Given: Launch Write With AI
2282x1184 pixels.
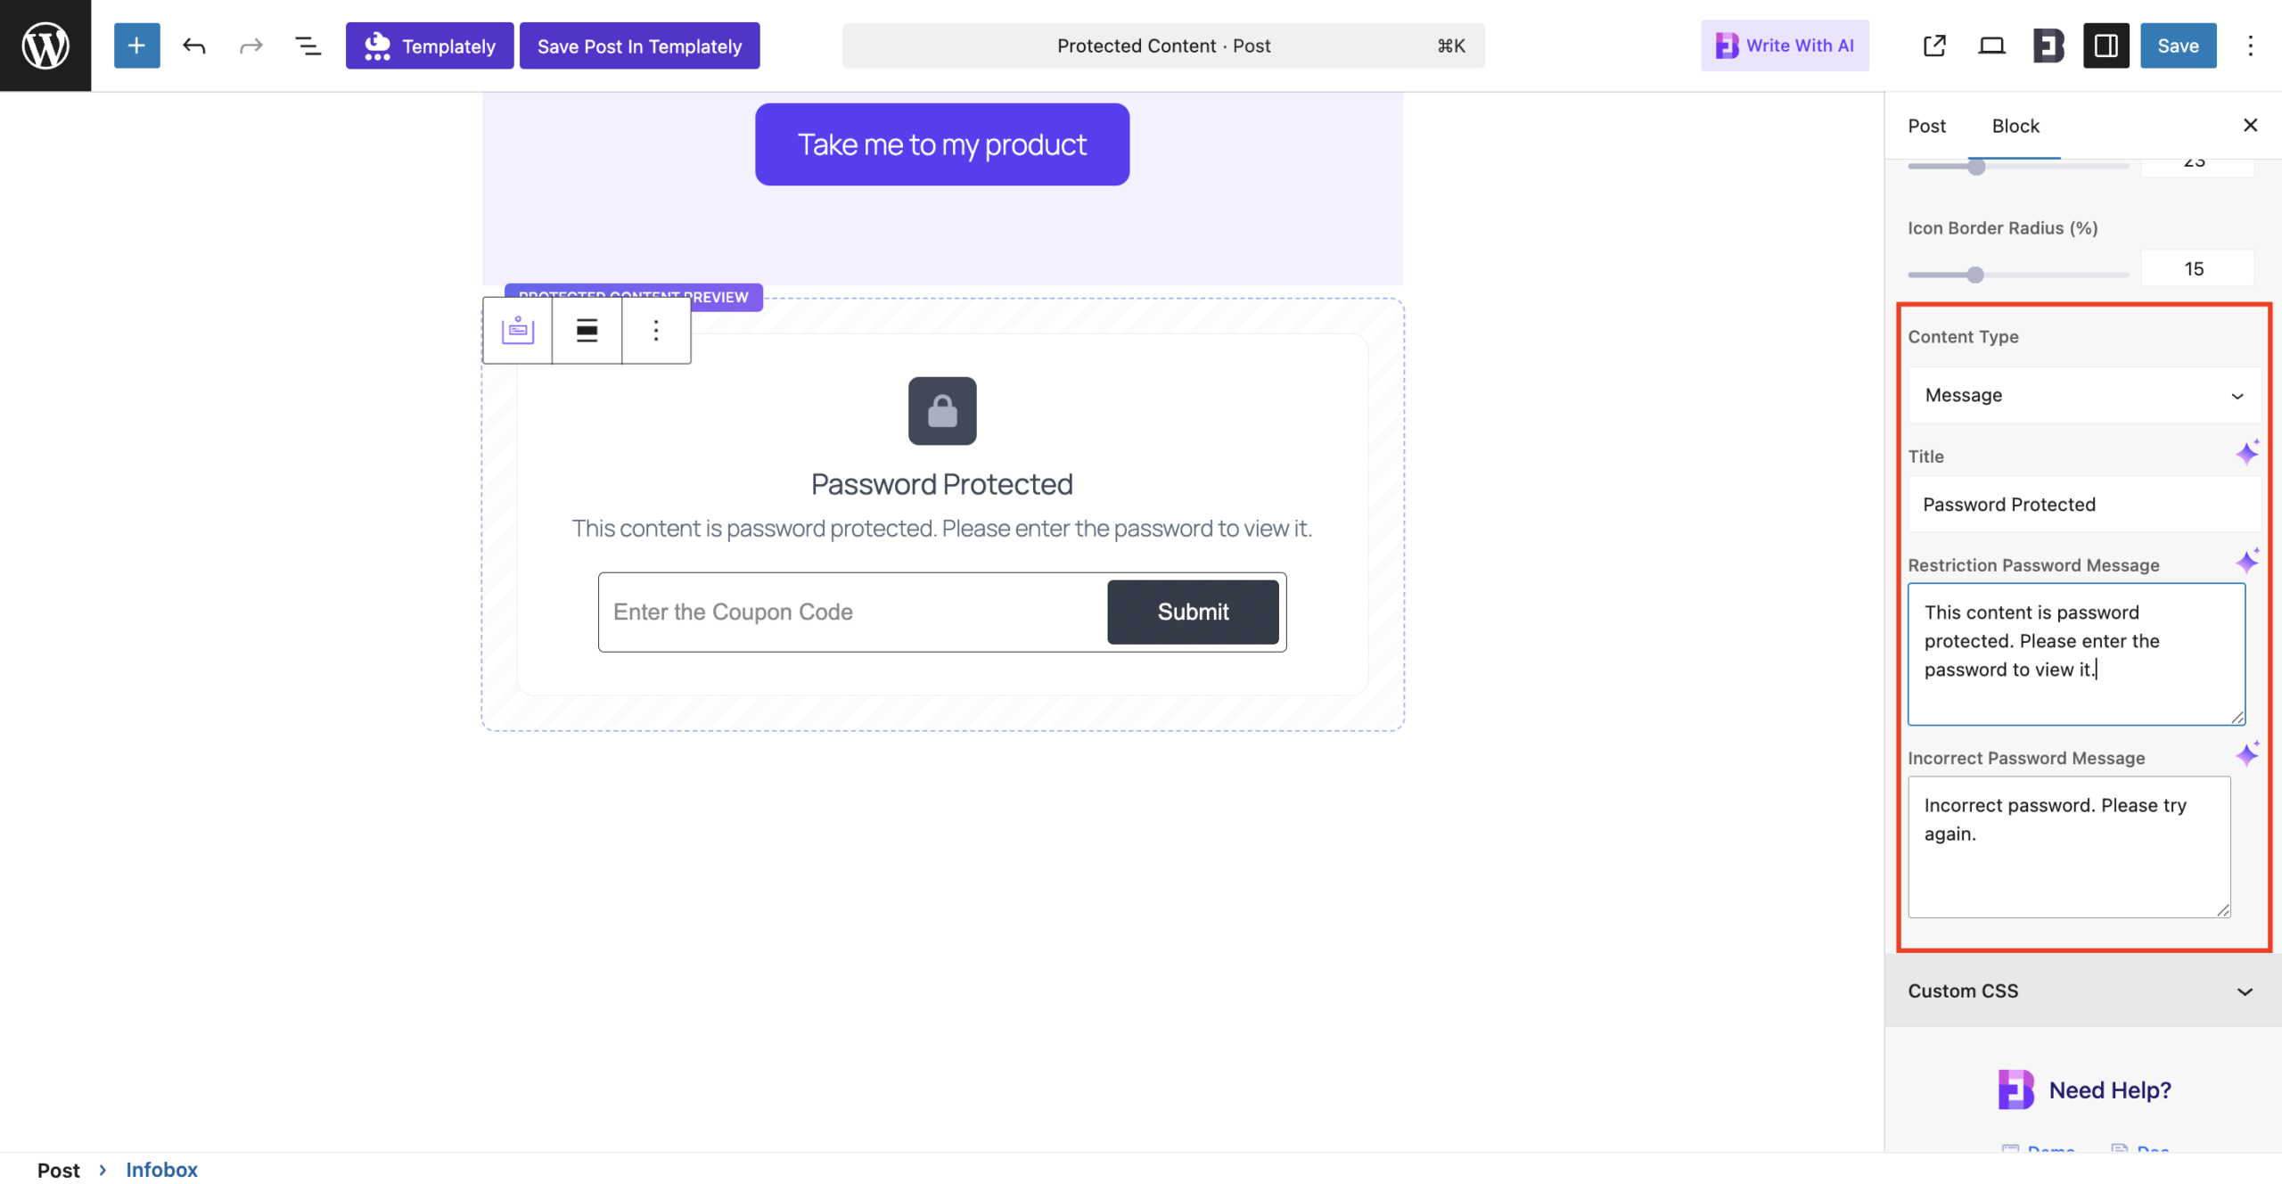Looking at the screenshot, I should [x=1785, y=45].
